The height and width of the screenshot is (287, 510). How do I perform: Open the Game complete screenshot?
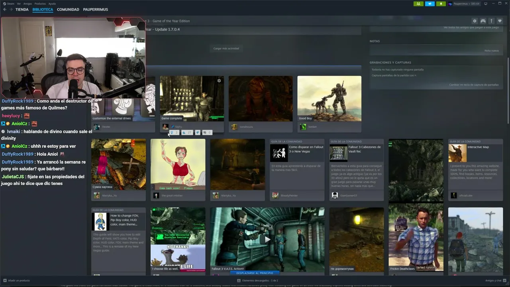click(x=192, y=98)
